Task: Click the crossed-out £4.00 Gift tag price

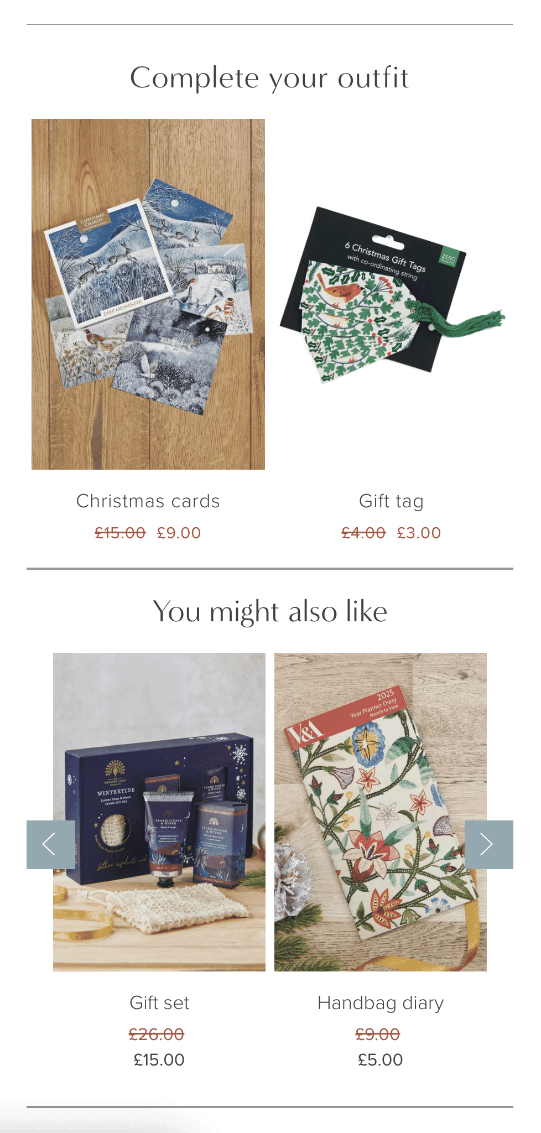Action: [363, 533]
